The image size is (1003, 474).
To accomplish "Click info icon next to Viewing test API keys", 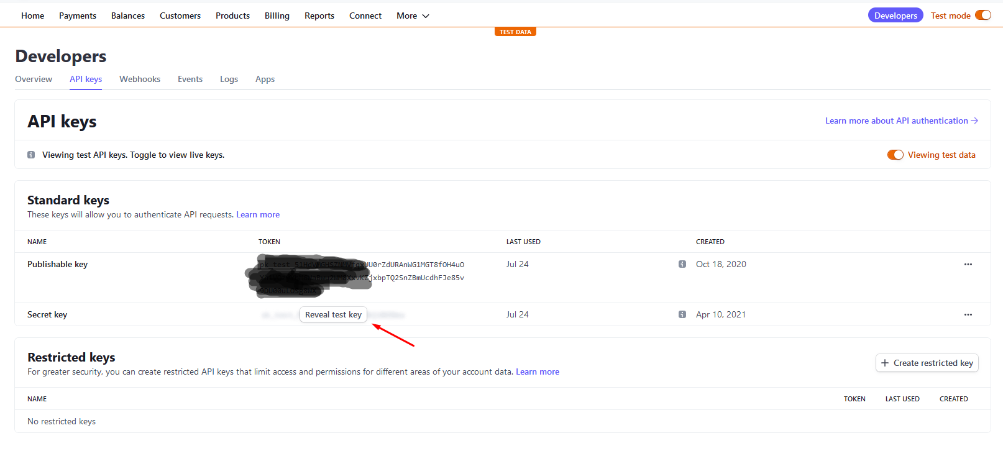I will click(31, 155).
